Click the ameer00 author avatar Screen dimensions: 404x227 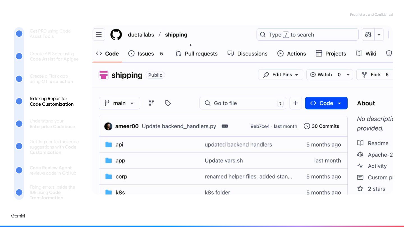108,126
